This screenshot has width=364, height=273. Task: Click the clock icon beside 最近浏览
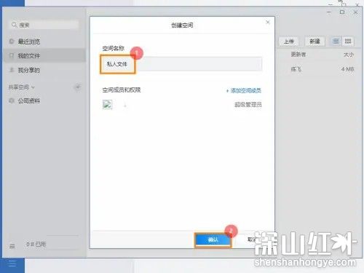(x=12, y=41)
